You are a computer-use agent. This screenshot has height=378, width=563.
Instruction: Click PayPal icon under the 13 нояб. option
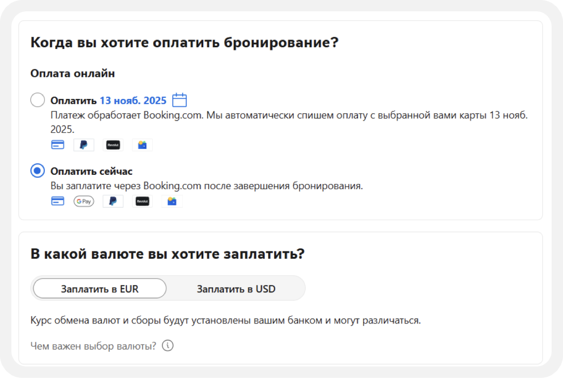click(84, 145)
